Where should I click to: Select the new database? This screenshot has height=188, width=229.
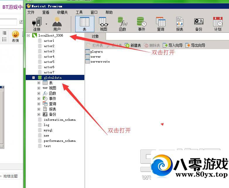pos(47,135)
